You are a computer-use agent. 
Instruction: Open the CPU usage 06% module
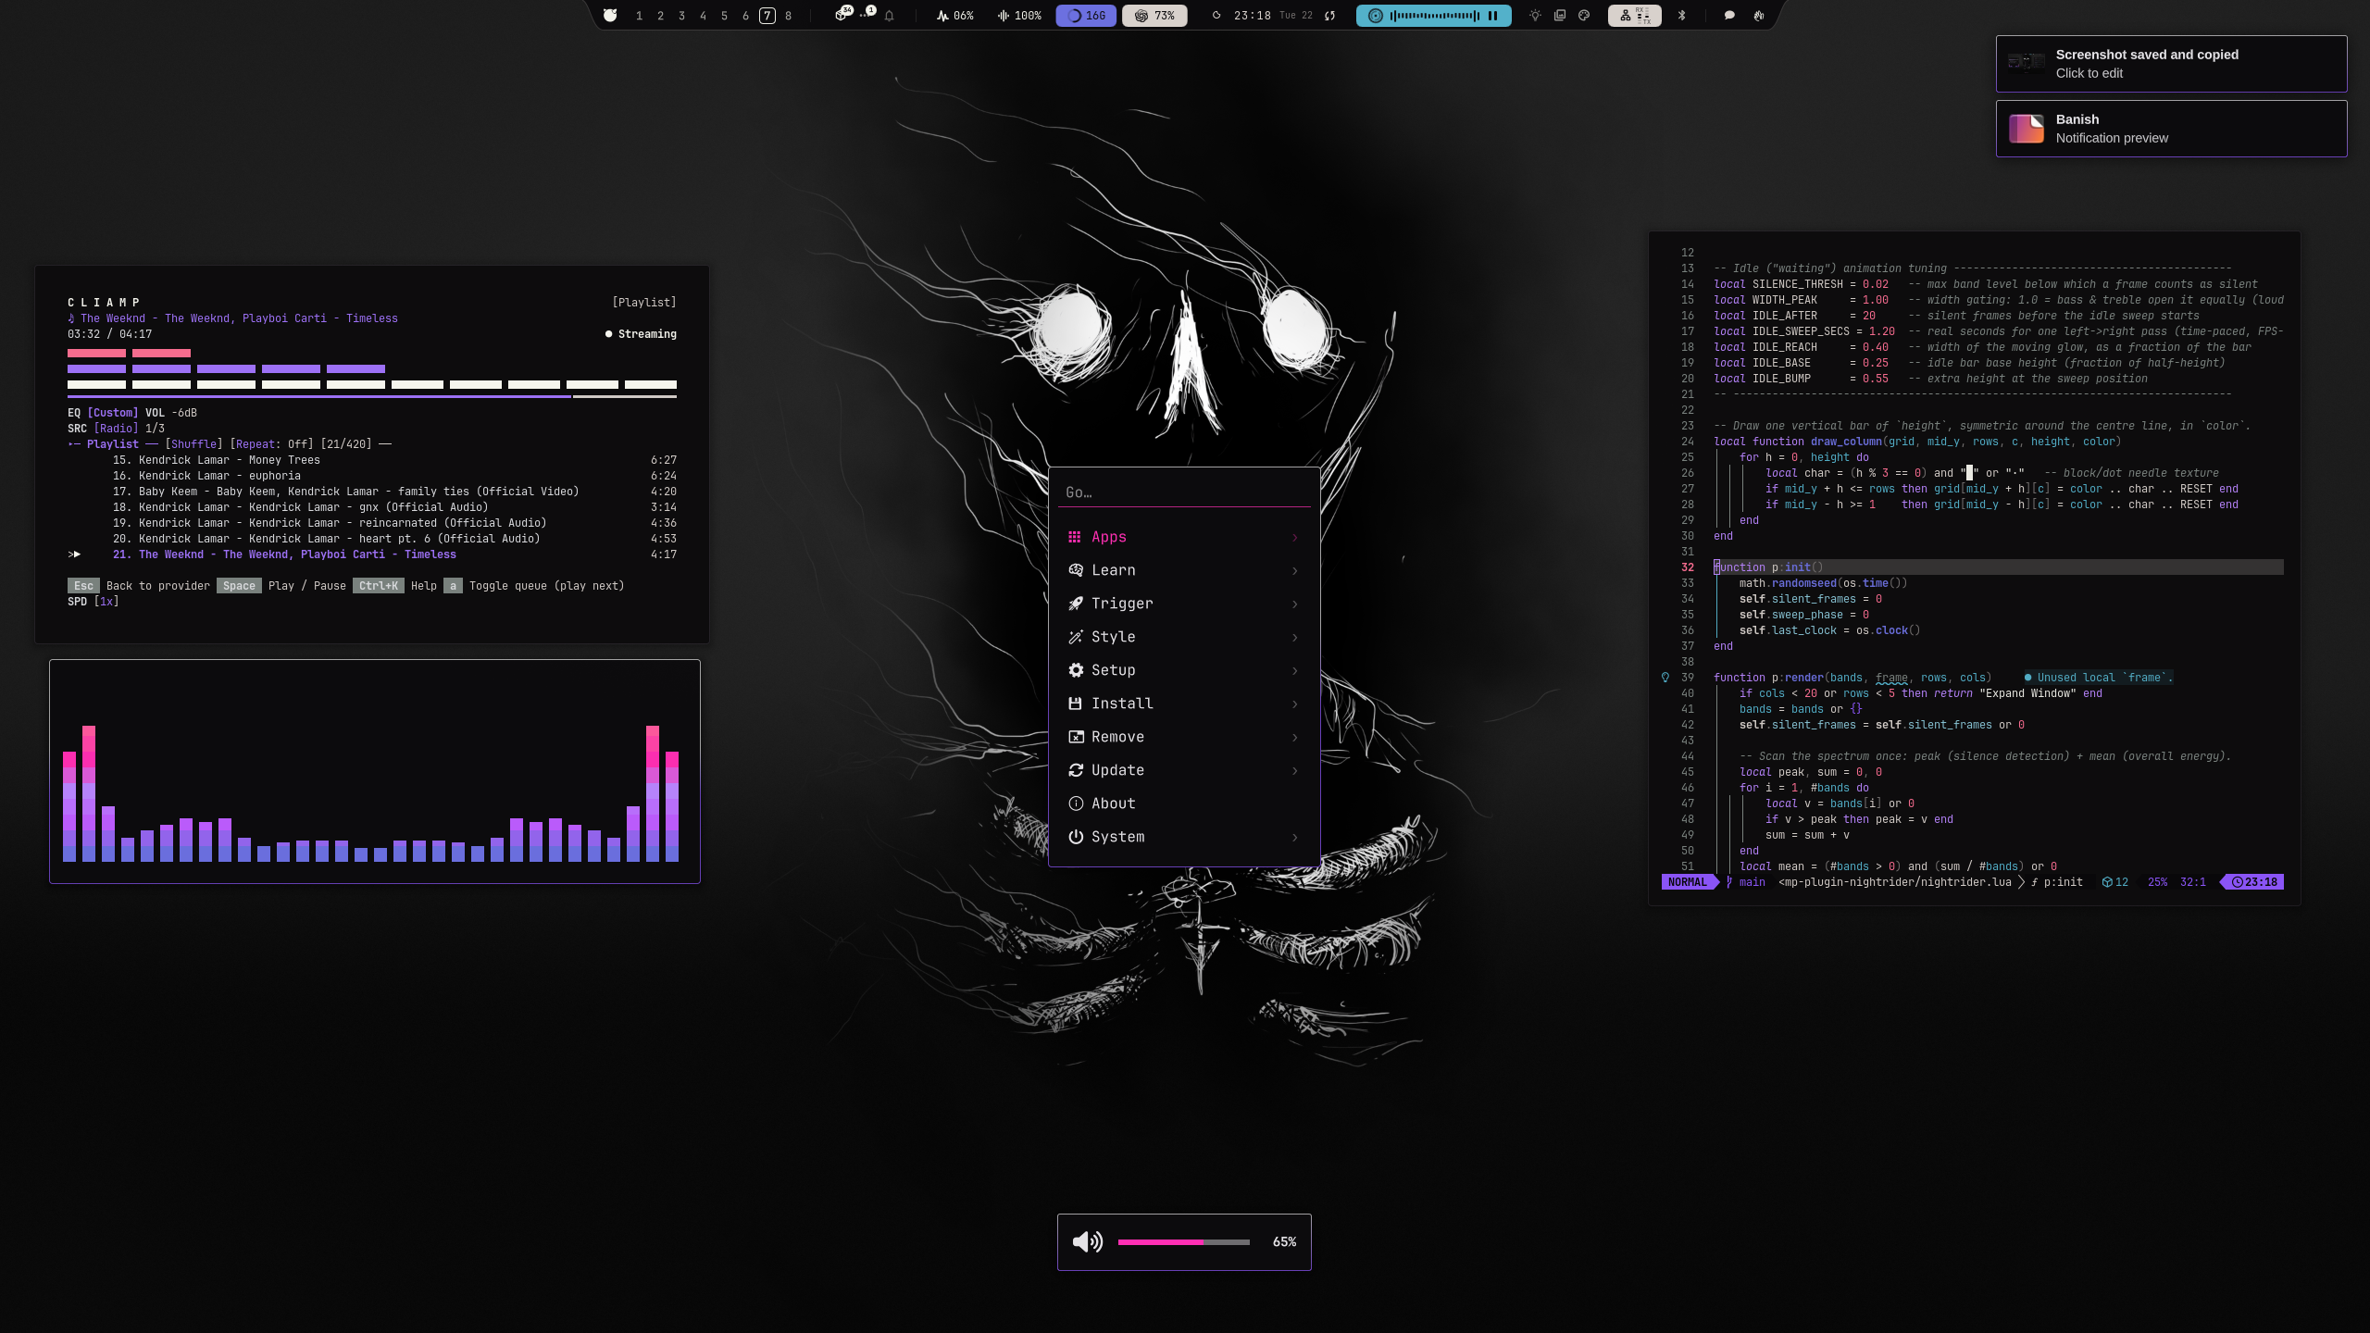[954, 16]
